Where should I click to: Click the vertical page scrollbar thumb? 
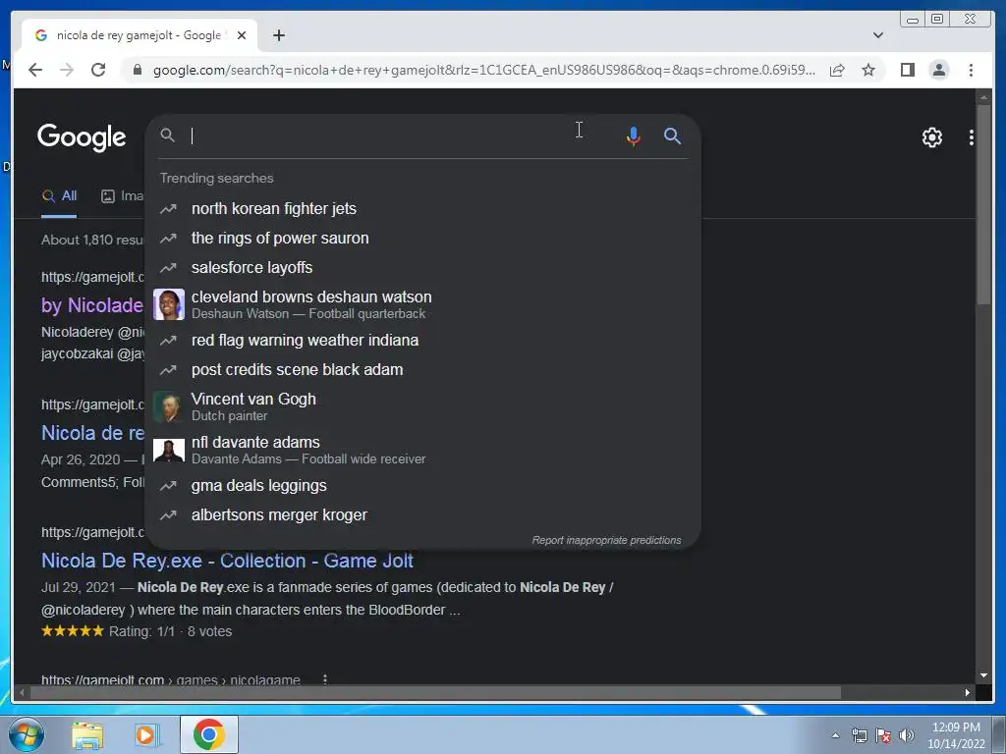tap(983, 204)
